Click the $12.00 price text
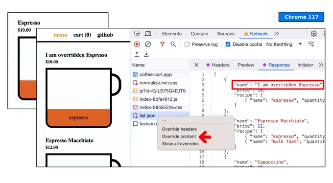 click(x=51, y=147)
